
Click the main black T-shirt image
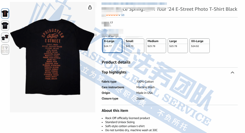point(52,57)
